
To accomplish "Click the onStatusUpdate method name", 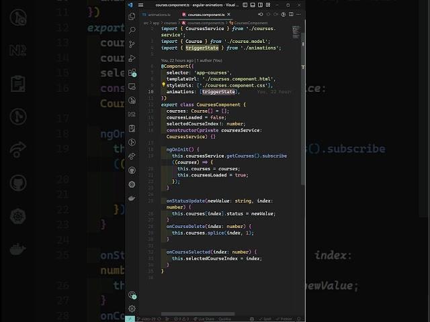I will click(185, 201).
